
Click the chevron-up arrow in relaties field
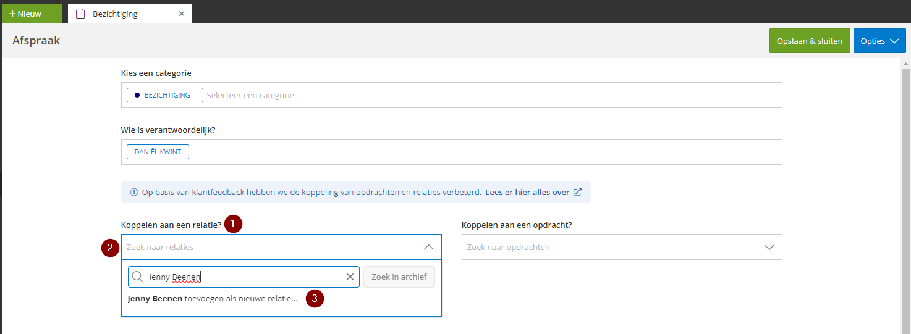pyautogui.click(x=429, y=247)
